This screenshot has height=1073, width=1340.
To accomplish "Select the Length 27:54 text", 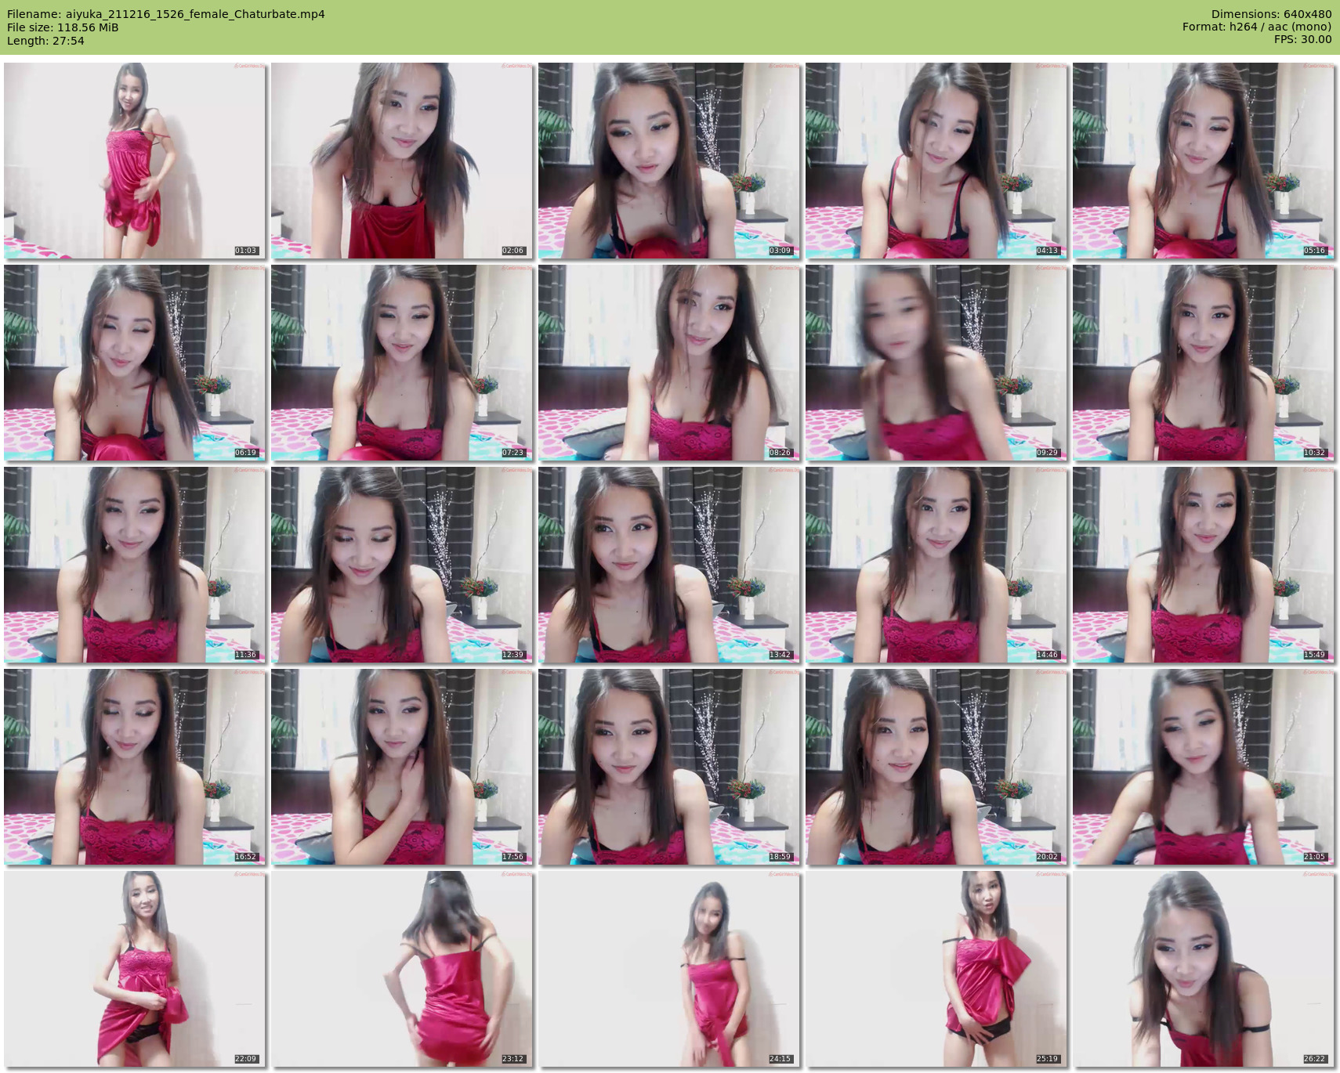I will point(45,41).
